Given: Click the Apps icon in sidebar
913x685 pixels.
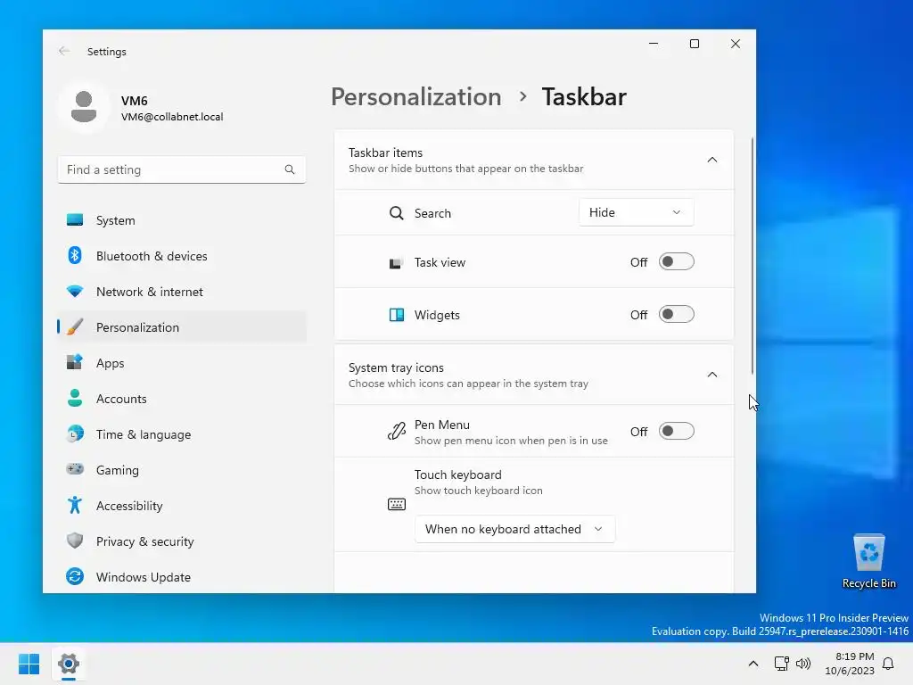Looking at the screenshot, I should click(75, 362).
